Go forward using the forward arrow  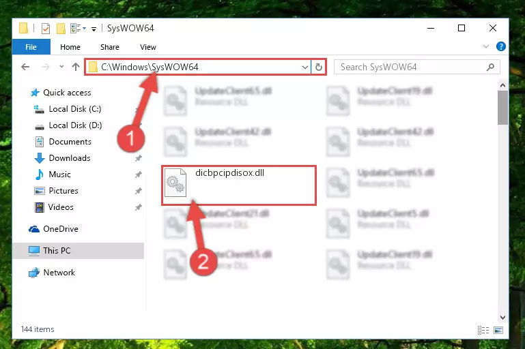click(45, 67)
